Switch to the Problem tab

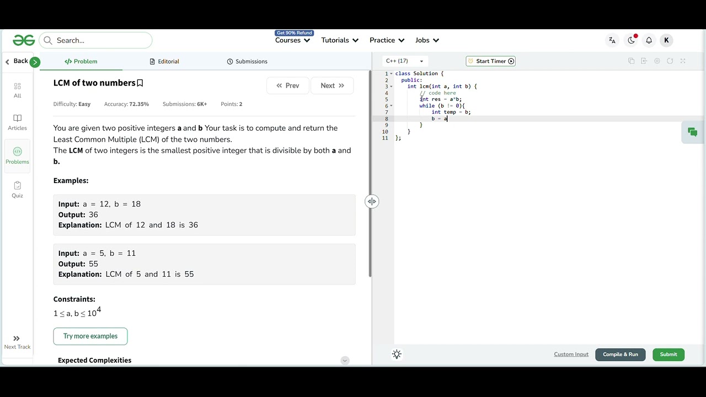click(x=81, y=61)
